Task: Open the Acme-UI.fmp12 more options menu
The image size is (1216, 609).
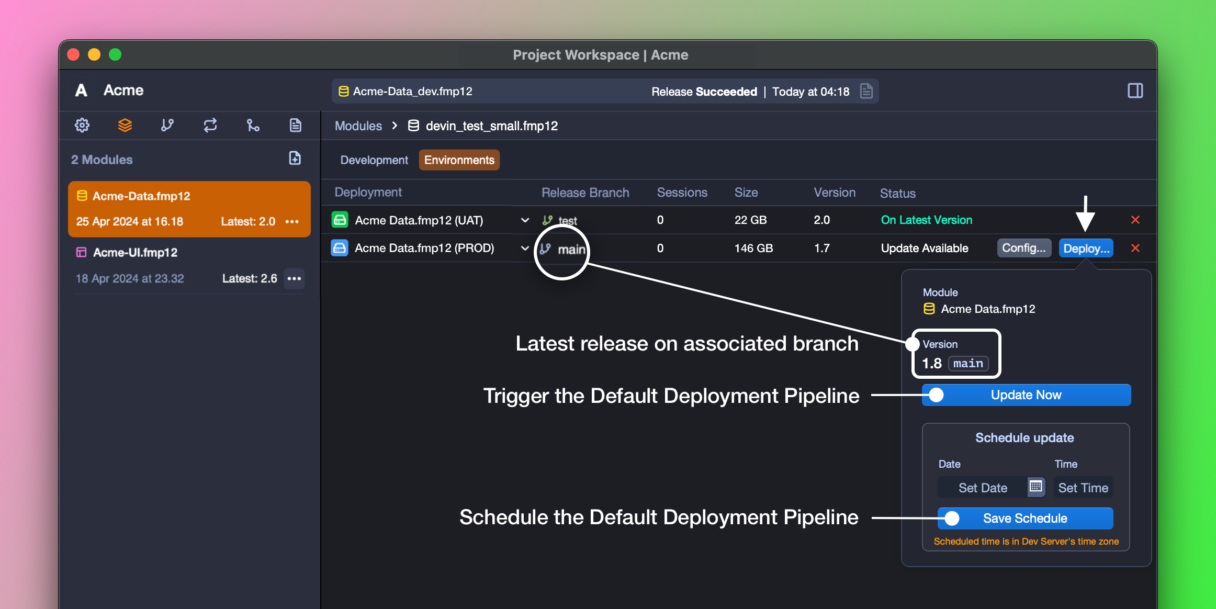Action: tap(295, 278)
